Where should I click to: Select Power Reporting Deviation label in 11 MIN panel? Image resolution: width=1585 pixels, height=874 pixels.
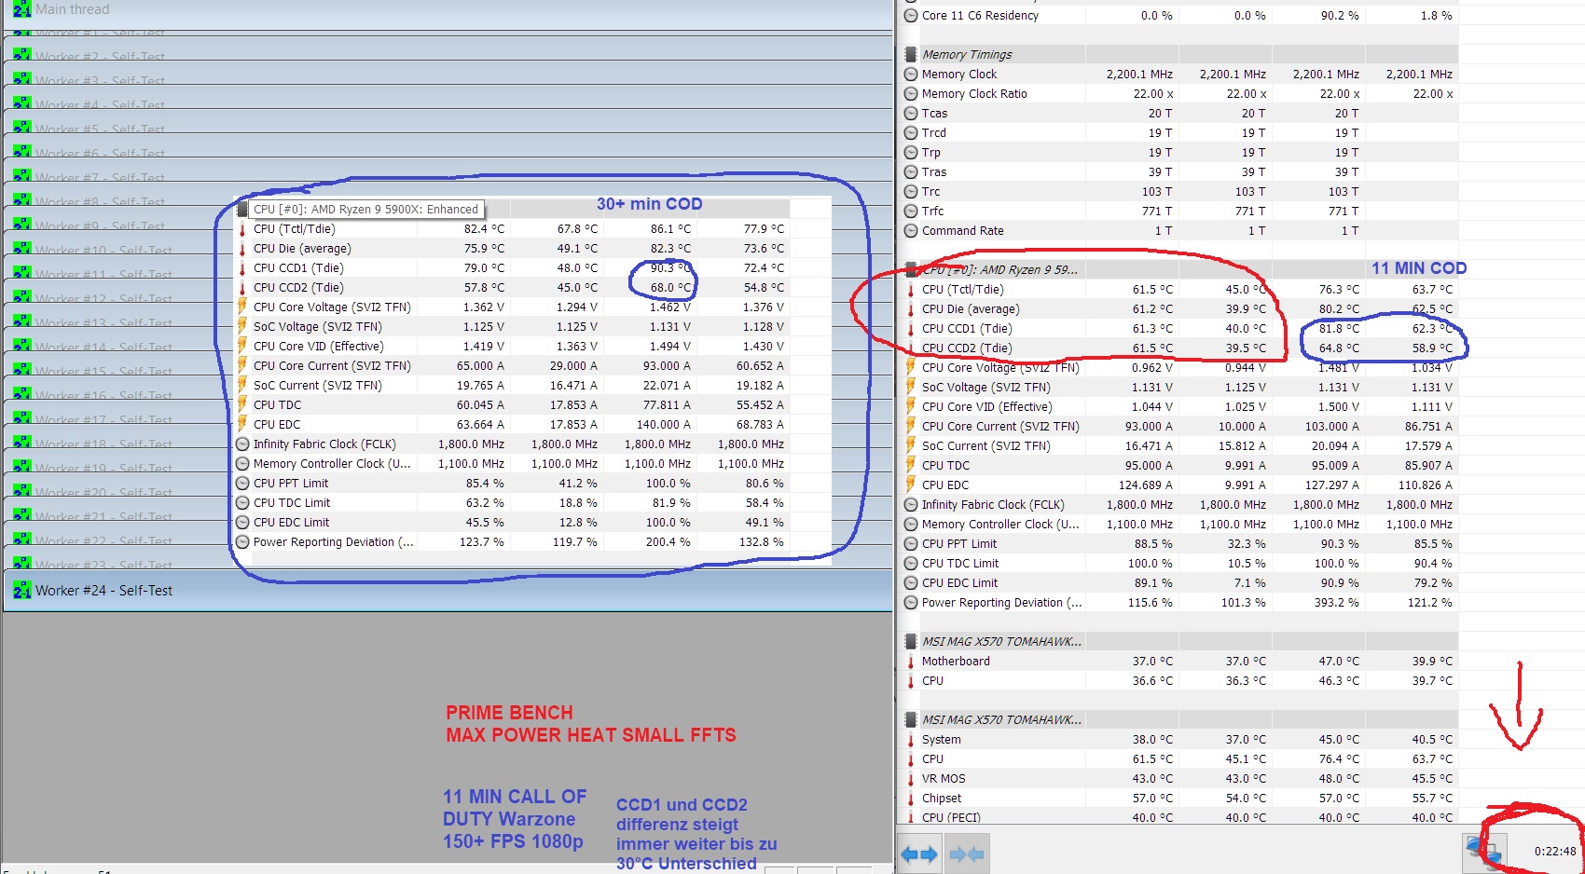click(x=1002, y=602)
